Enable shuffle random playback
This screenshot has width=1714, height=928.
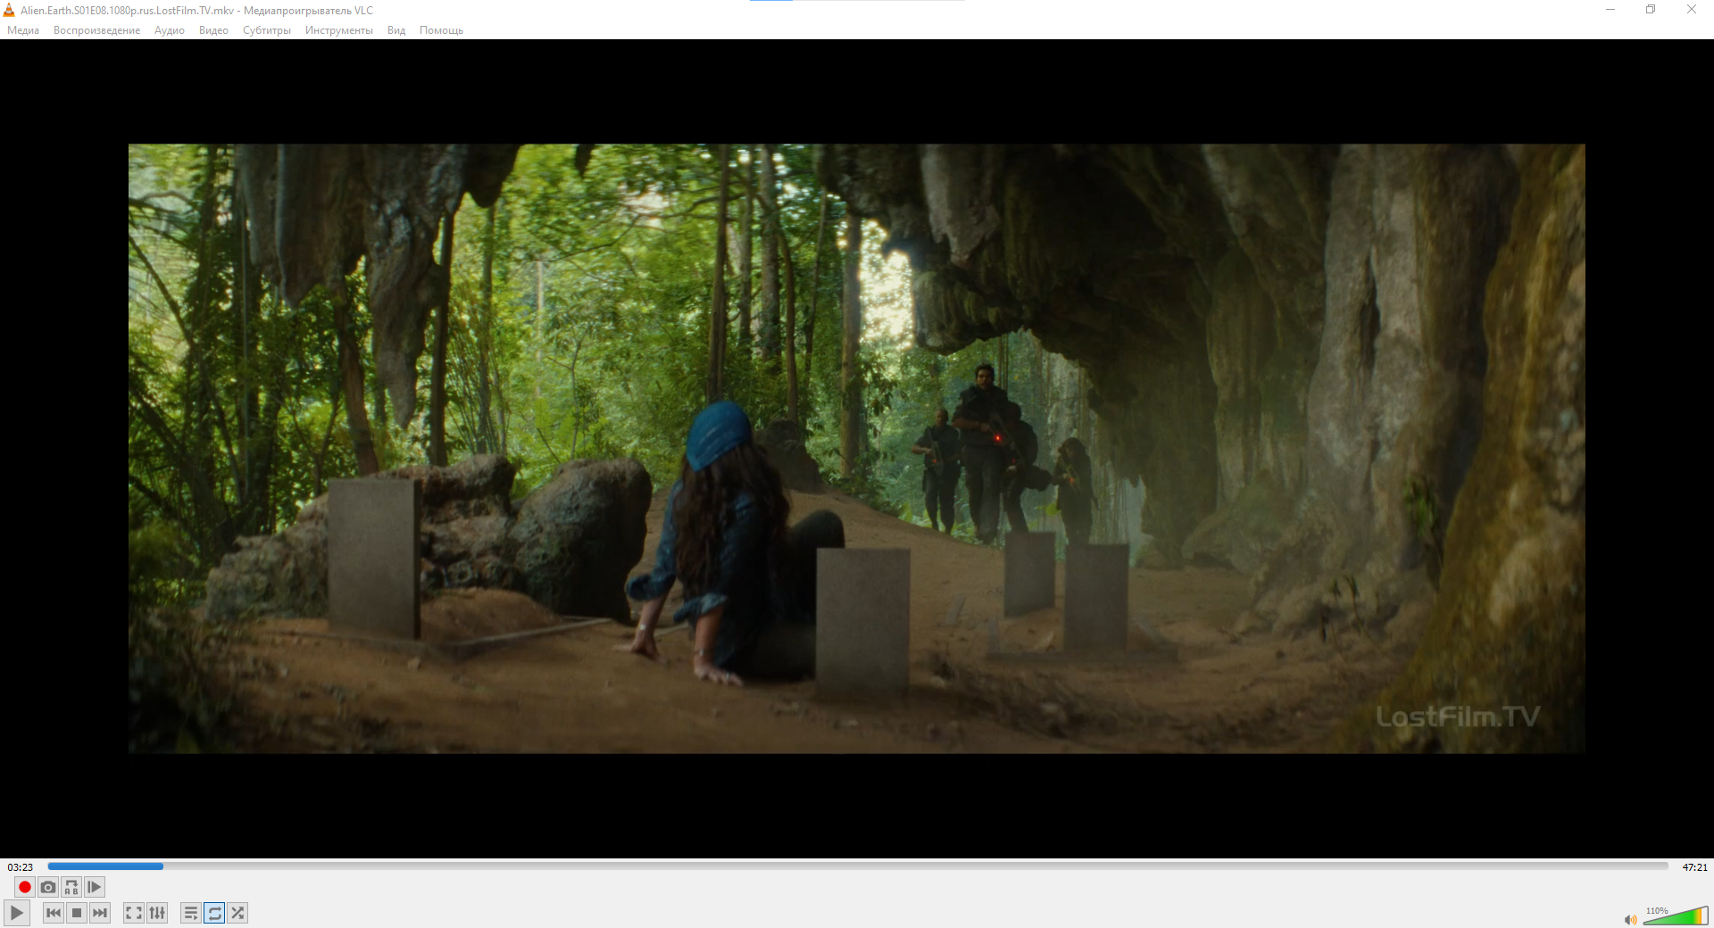point(237,913)
